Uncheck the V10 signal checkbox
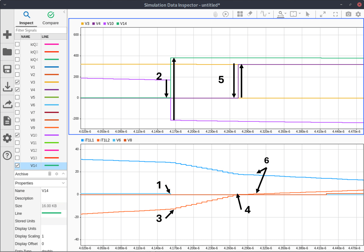 (x=17, y=135)
